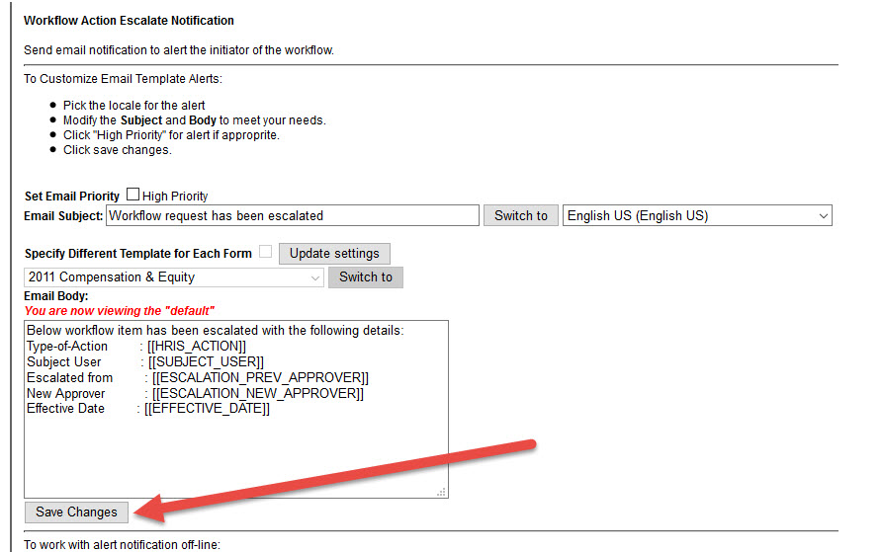
Task: Click the 'Modify the Subject and Body' bullet
Action: [x=194, y=120]
